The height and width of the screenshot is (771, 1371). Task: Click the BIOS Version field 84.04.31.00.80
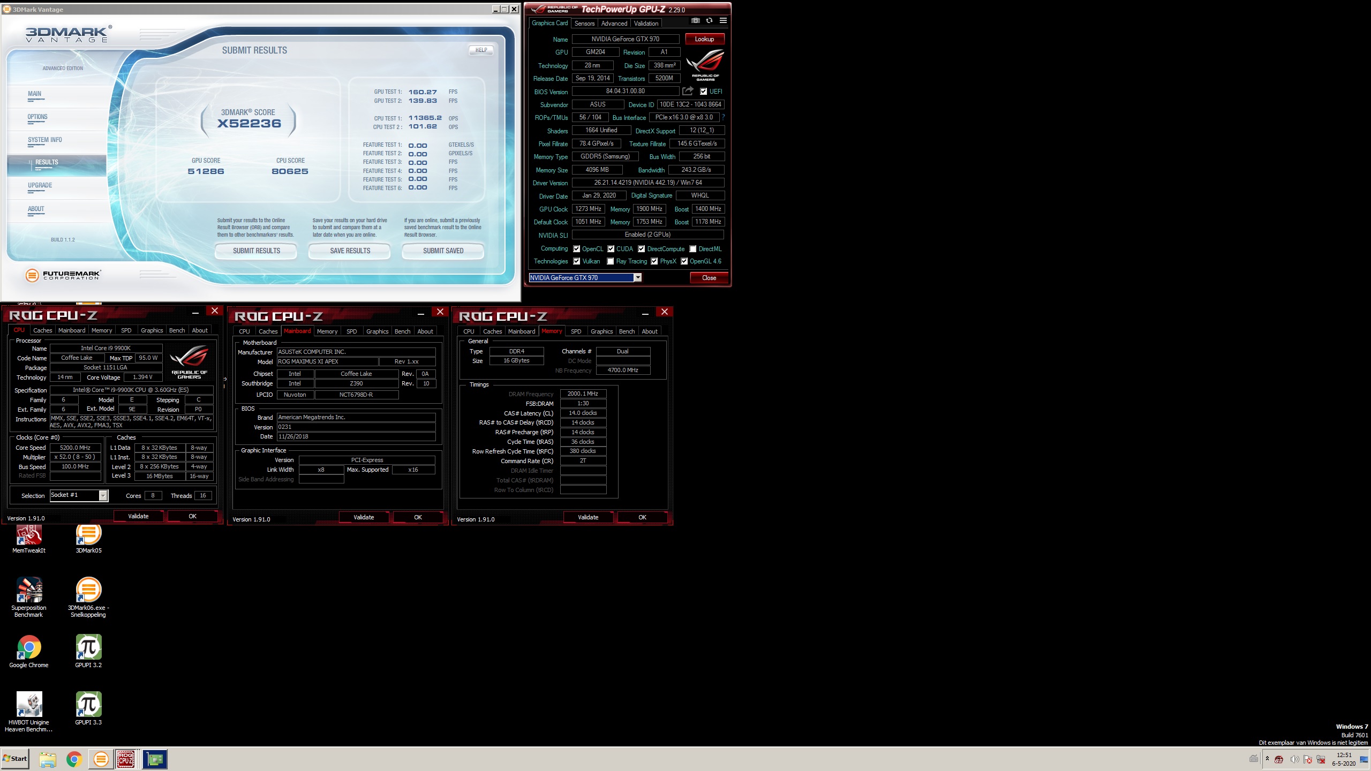[x=626, y=92]
